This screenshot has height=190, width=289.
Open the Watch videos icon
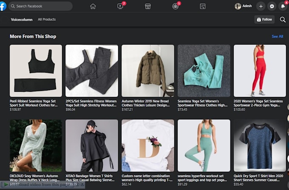click(x=120, y=6)
